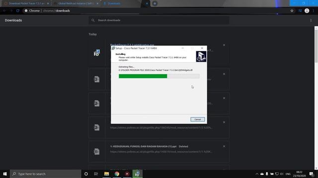The image size is (318, 178).
Task: Click the PacketTracer setup file icon
Action: [x=97, y=53]
